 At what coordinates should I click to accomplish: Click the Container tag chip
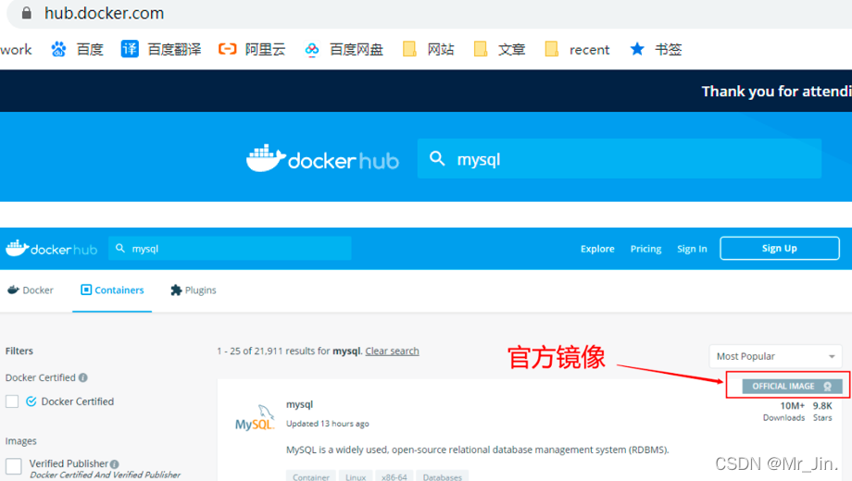point(311,476)
